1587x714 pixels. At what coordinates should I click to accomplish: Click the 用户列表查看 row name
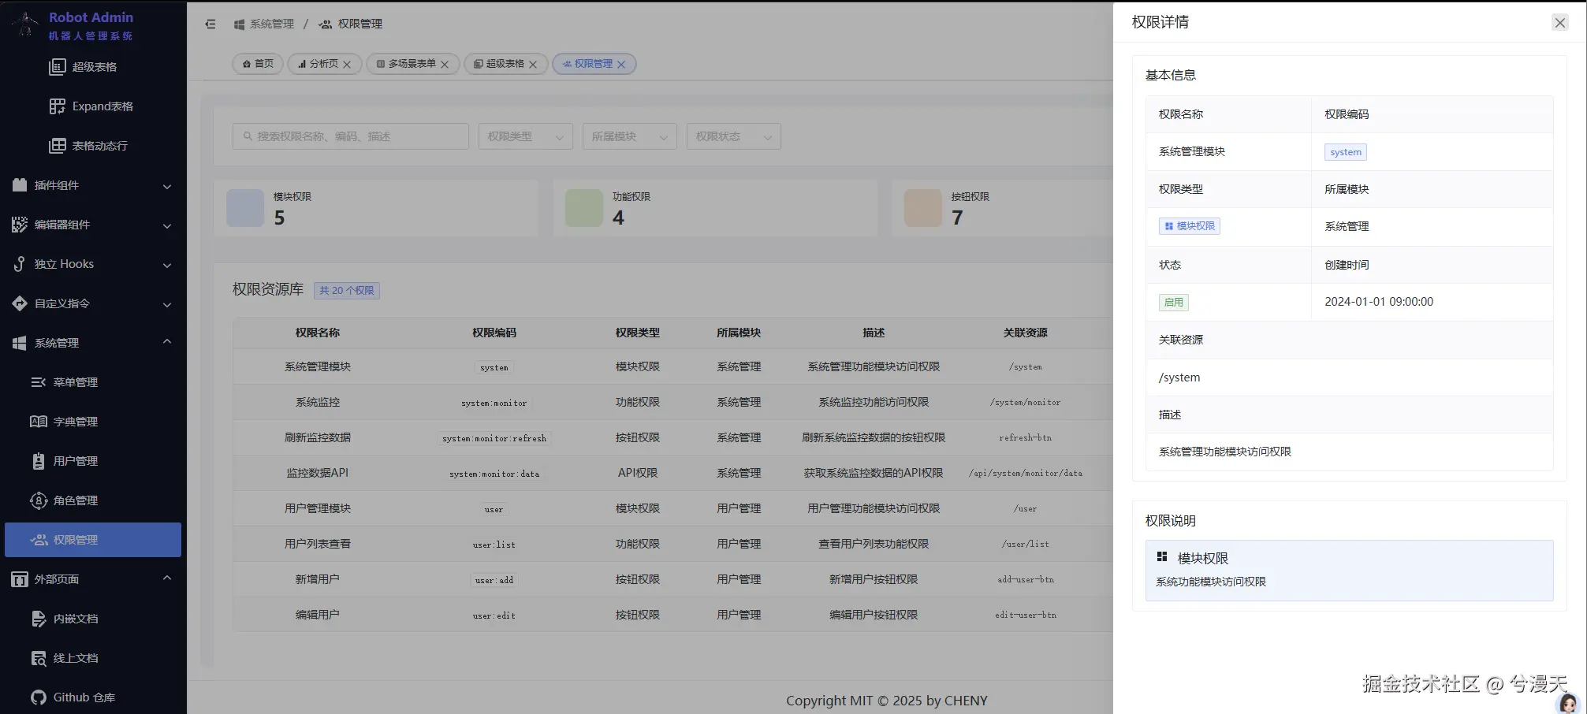pos(318,545)
